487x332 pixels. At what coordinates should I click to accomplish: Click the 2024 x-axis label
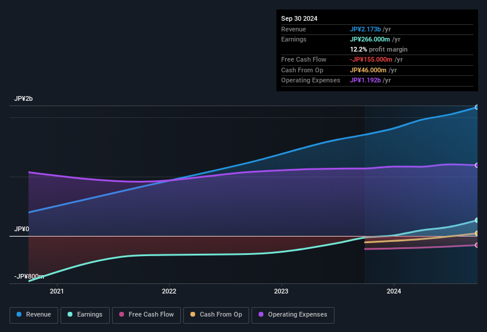pos(394,291)
